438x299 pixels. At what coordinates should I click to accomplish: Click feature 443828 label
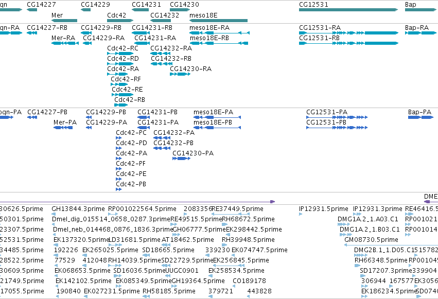point(259,291)
